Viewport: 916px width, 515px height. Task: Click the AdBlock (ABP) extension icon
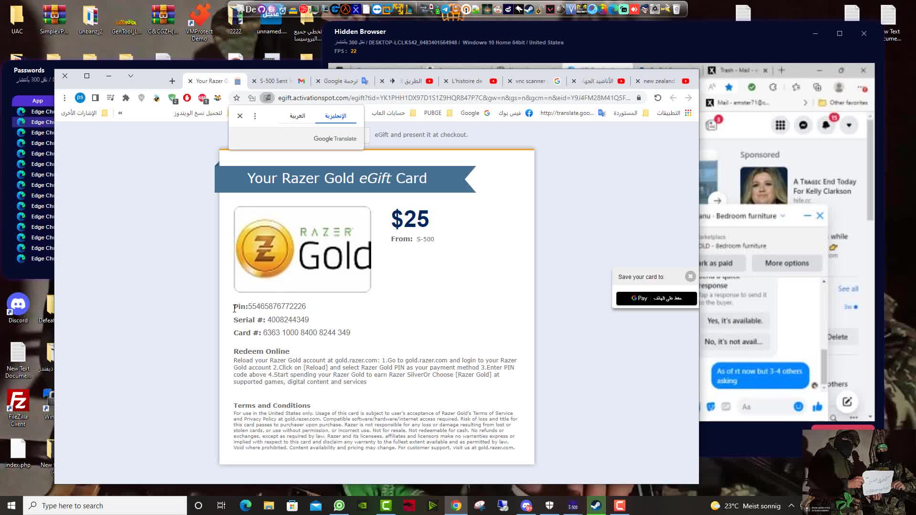click(202, 98)
